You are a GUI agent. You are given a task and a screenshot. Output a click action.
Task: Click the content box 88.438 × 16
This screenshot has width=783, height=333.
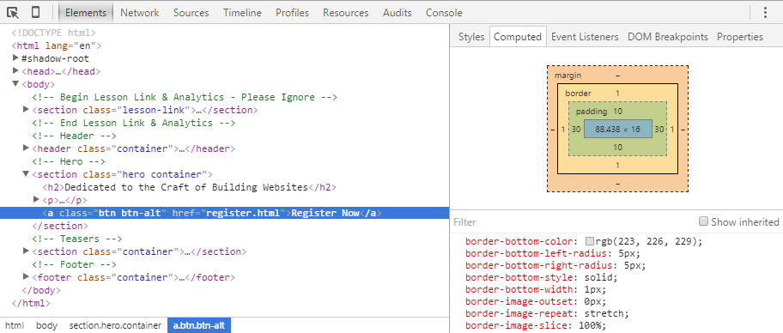point(617,129)
